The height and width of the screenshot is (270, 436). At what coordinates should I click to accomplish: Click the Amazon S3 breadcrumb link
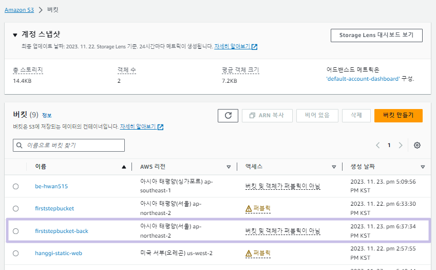click(x=19, y=10)
